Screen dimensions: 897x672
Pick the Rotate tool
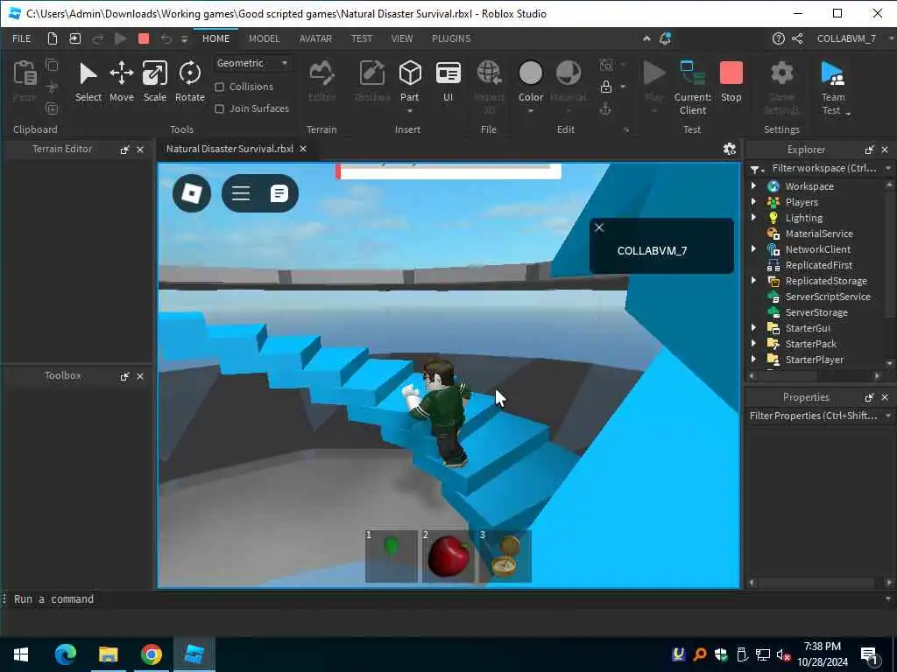(189, 82)
